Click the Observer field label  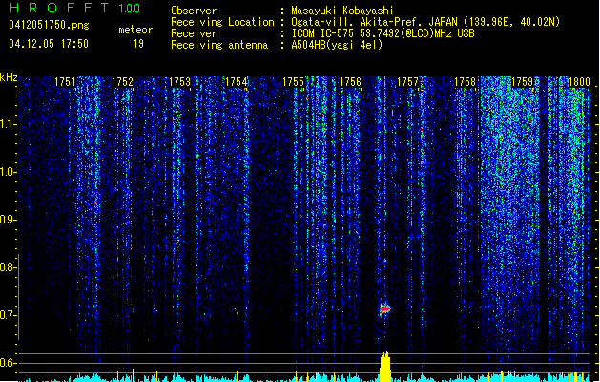[194, 11]
